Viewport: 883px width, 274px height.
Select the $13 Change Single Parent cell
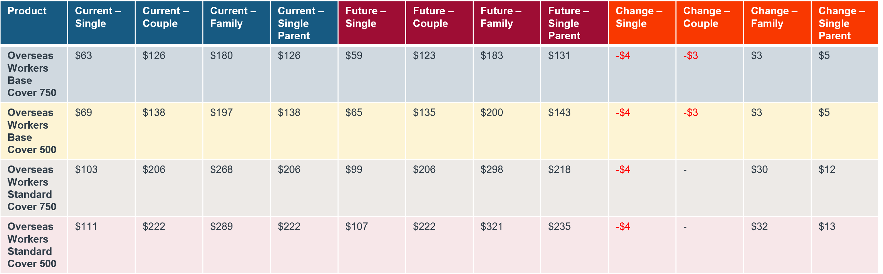click(x=827, y=226)
